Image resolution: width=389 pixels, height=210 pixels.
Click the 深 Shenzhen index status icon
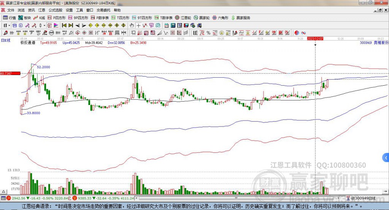75,198
